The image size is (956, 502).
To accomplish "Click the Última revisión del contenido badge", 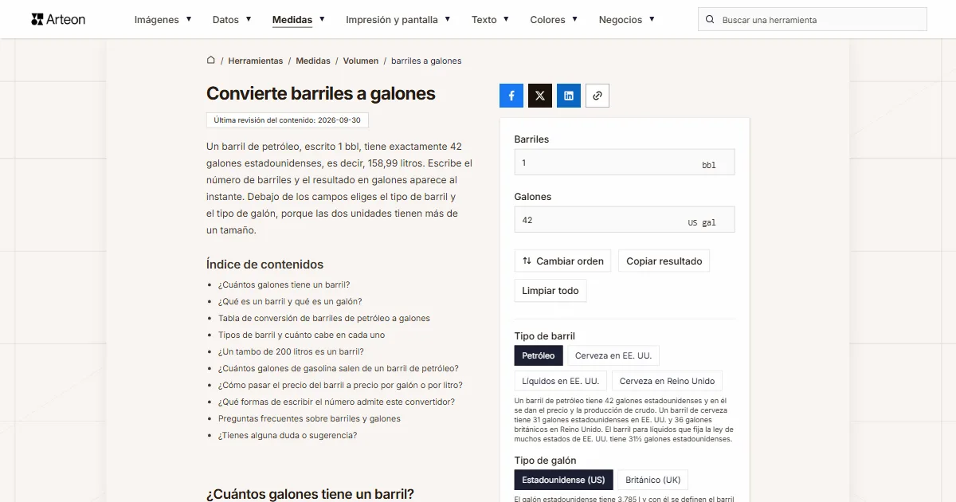I will click(x=288, y=120).
